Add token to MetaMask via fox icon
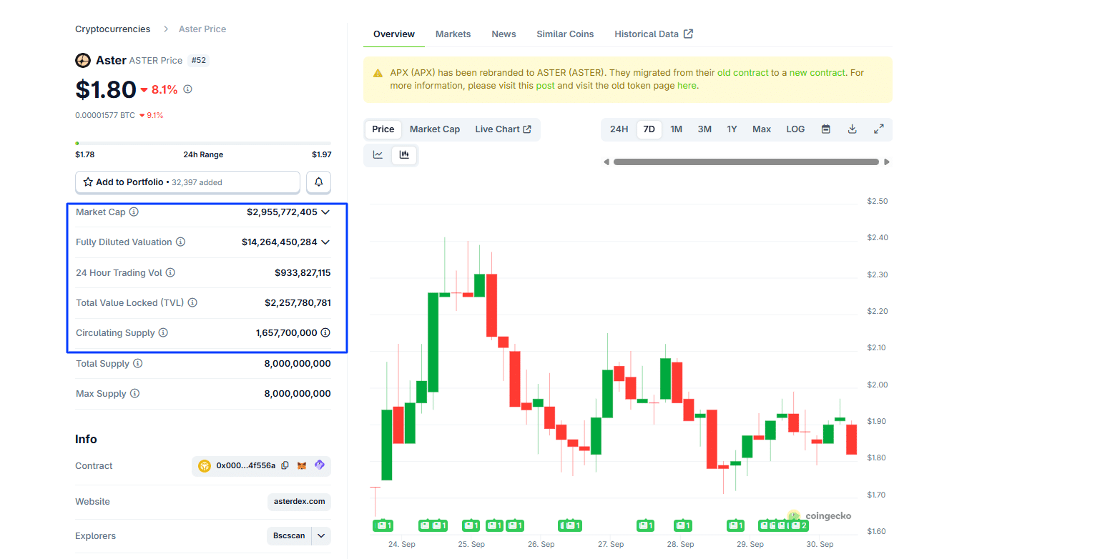This screenshot has width=1100, height=559. (302, 465)
